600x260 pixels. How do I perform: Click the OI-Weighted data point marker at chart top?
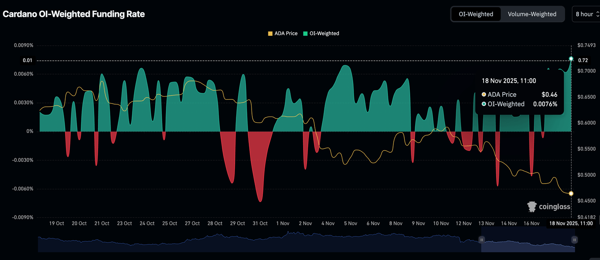tap(571, 59)
